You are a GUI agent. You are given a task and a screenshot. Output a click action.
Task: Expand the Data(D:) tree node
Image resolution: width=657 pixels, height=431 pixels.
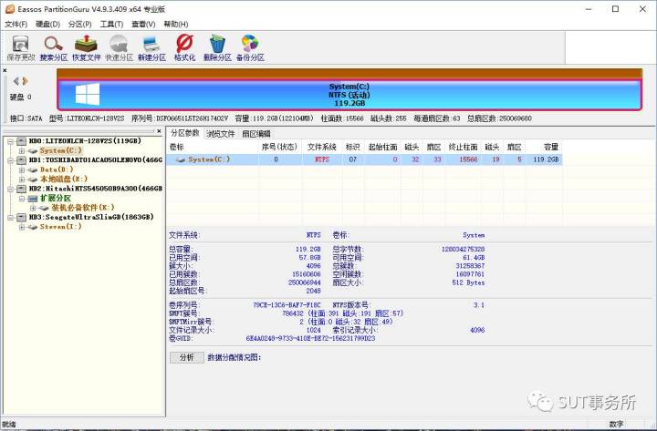[x=22, y=169]
